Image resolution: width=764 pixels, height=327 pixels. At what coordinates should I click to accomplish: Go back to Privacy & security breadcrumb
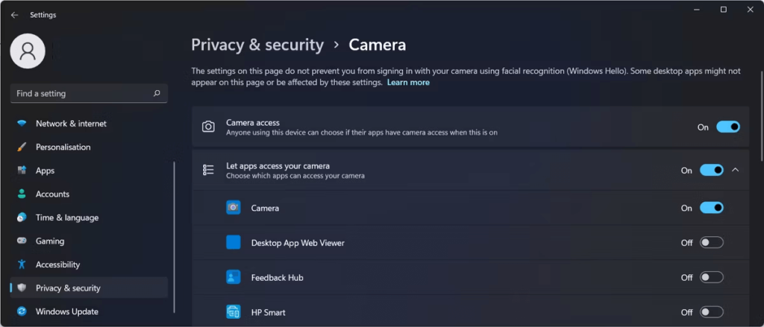point(257,45)
